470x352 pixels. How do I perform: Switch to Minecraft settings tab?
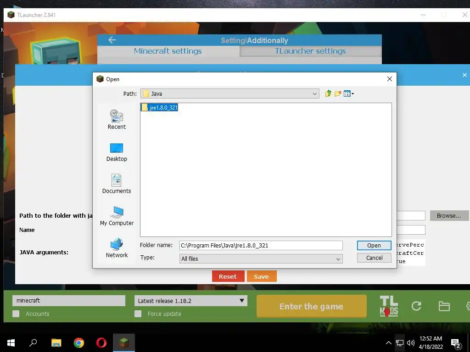pyautogui.click(x=168, y=51)
